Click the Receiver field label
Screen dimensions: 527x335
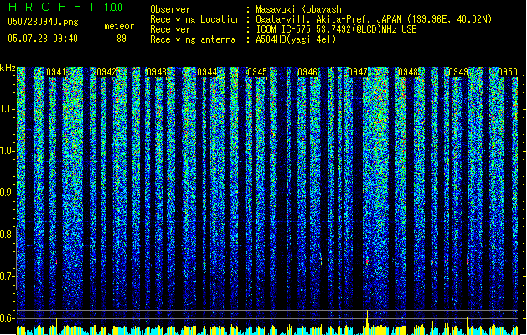[x=170, y=29]
